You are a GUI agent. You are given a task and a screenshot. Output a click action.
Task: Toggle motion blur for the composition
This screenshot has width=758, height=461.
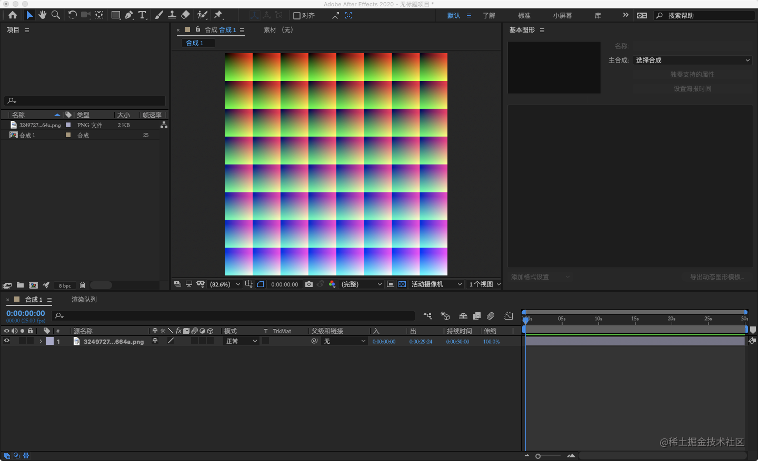[x=490, y=315]
